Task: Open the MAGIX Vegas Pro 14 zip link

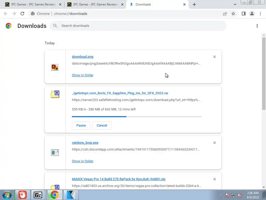Action: point(118,179)
